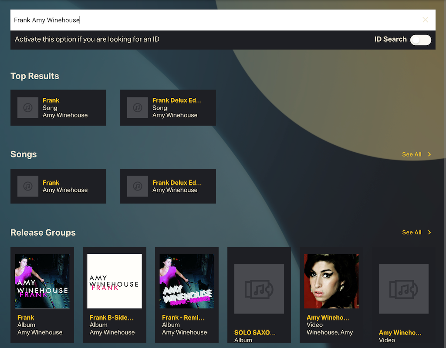Open the white Frank B-Sides album cover
Screen dimensions: 446x348
tap(115, 281)
